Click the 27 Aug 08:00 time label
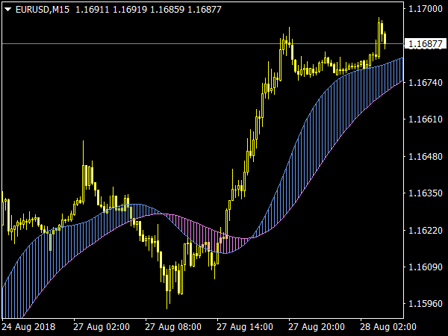 pos(173,327)
